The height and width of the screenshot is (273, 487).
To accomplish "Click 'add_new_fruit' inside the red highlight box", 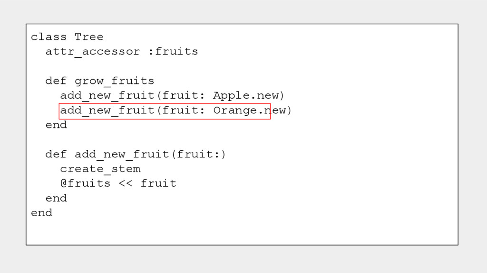I will (x=107, y=111).
